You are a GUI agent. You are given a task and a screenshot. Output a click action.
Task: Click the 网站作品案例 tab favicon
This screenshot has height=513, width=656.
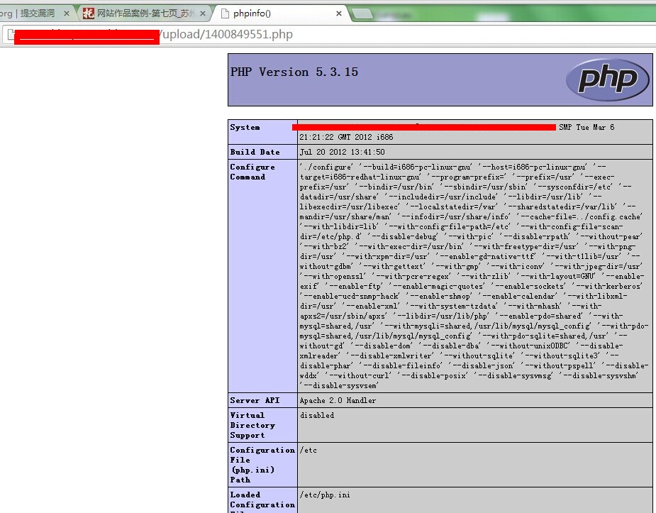click(88, 13)
